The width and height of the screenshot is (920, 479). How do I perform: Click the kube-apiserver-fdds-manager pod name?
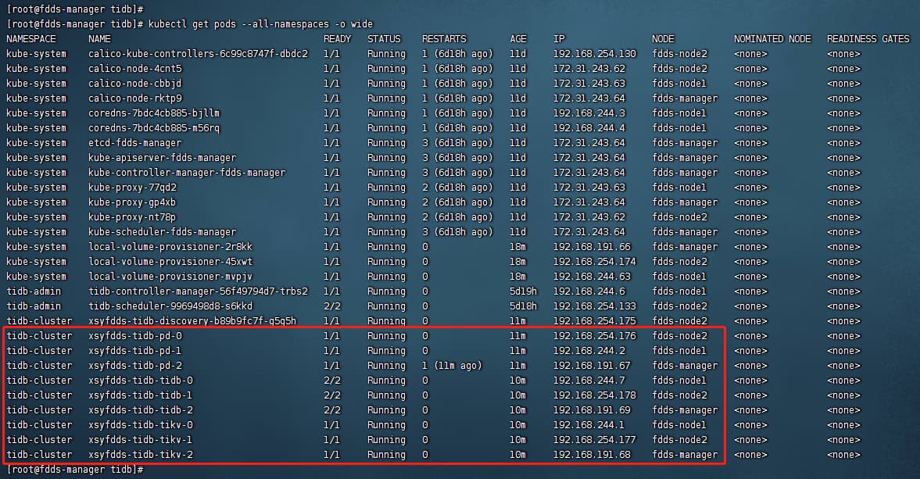162,158
